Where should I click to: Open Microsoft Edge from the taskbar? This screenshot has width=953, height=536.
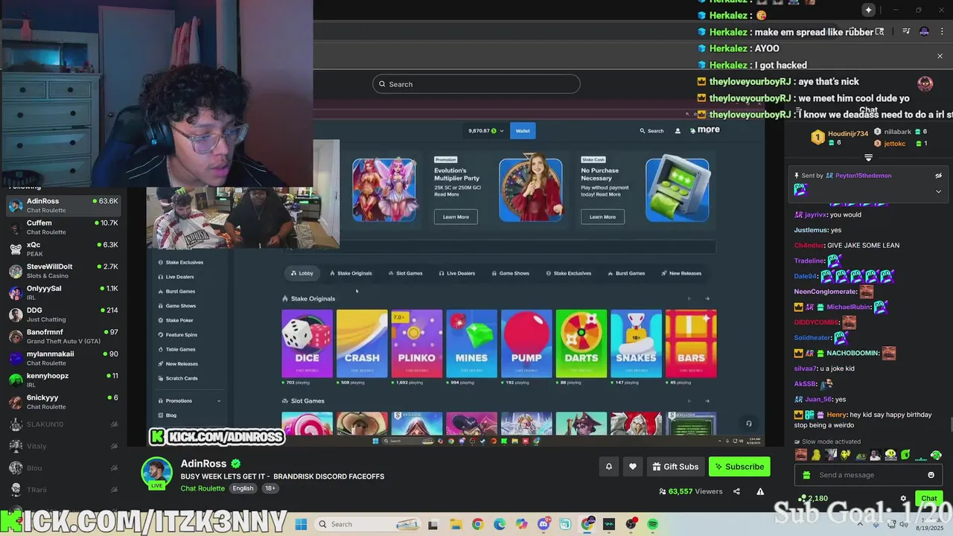coord(500,524)
